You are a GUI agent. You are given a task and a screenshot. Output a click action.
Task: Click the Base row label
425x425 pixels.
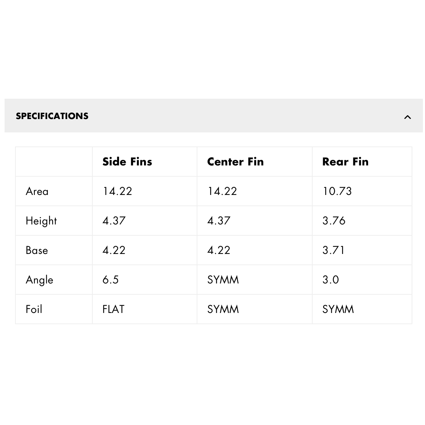click(x=37, y=250)
